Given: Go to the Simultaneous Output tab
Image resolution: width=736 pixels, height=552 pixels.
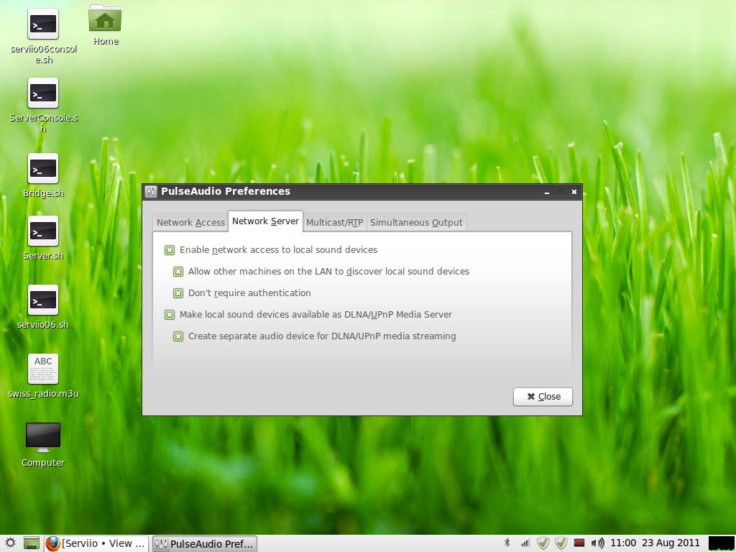Looking at the screenshot, I should pyautogui.click(x=416, y=223).
